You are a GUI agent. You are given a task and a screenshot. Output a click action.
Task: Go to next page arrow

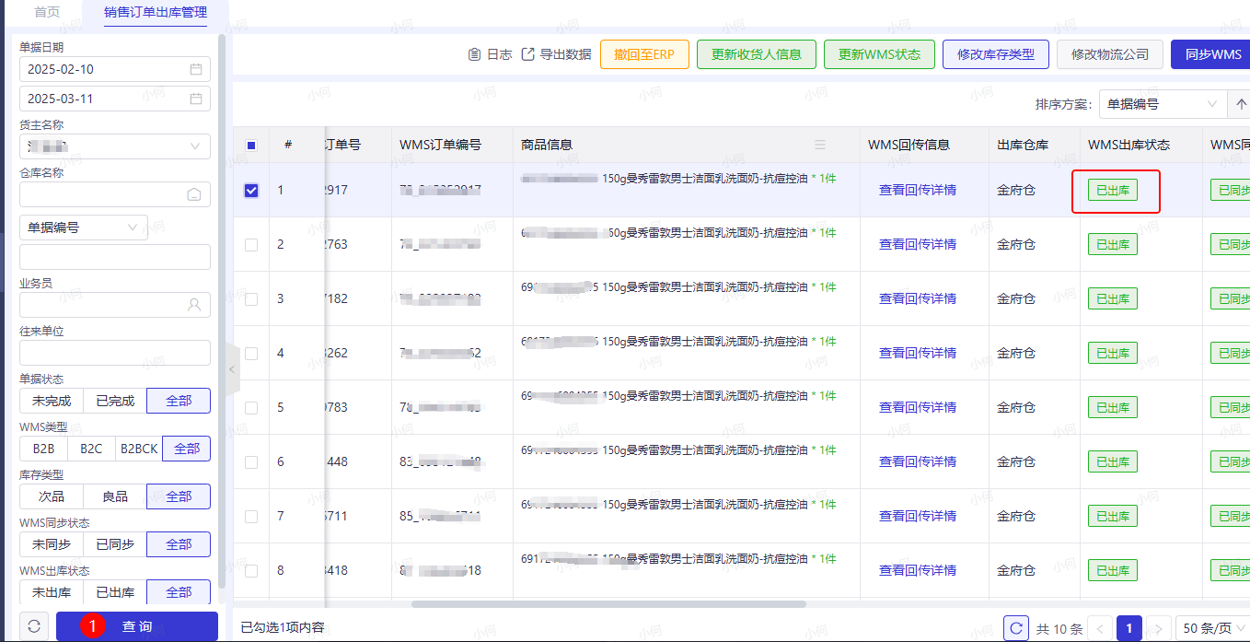1159,628
